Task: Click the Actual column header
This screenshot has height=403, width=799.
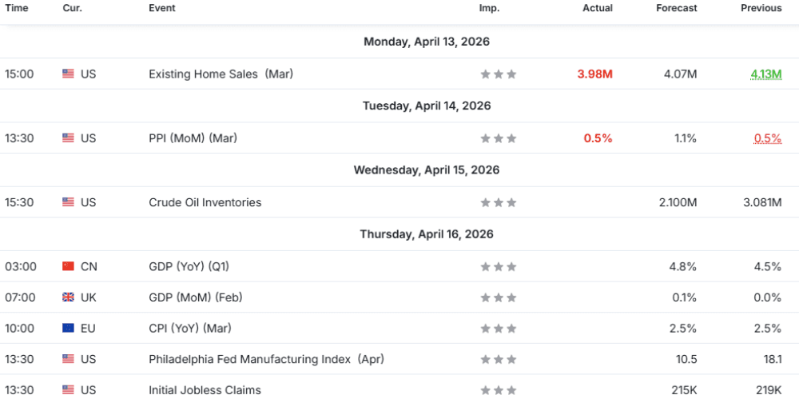Action: (x=598, y=8)
